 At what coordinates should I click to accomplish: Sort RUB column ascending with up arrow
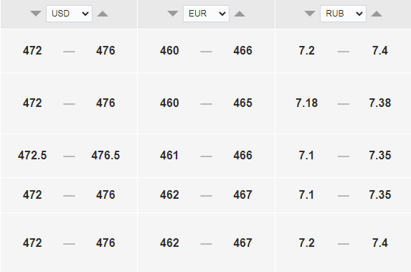click(x=377, y=14)
